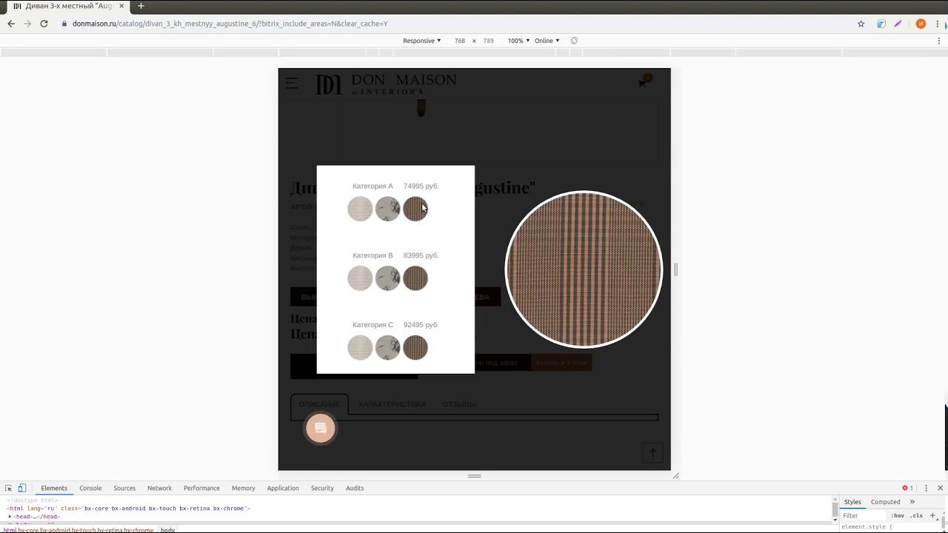Image resolution: width=948 pixels, height=533 pixels.
Task: Select the Styles tab
Action: pos(852,502)
